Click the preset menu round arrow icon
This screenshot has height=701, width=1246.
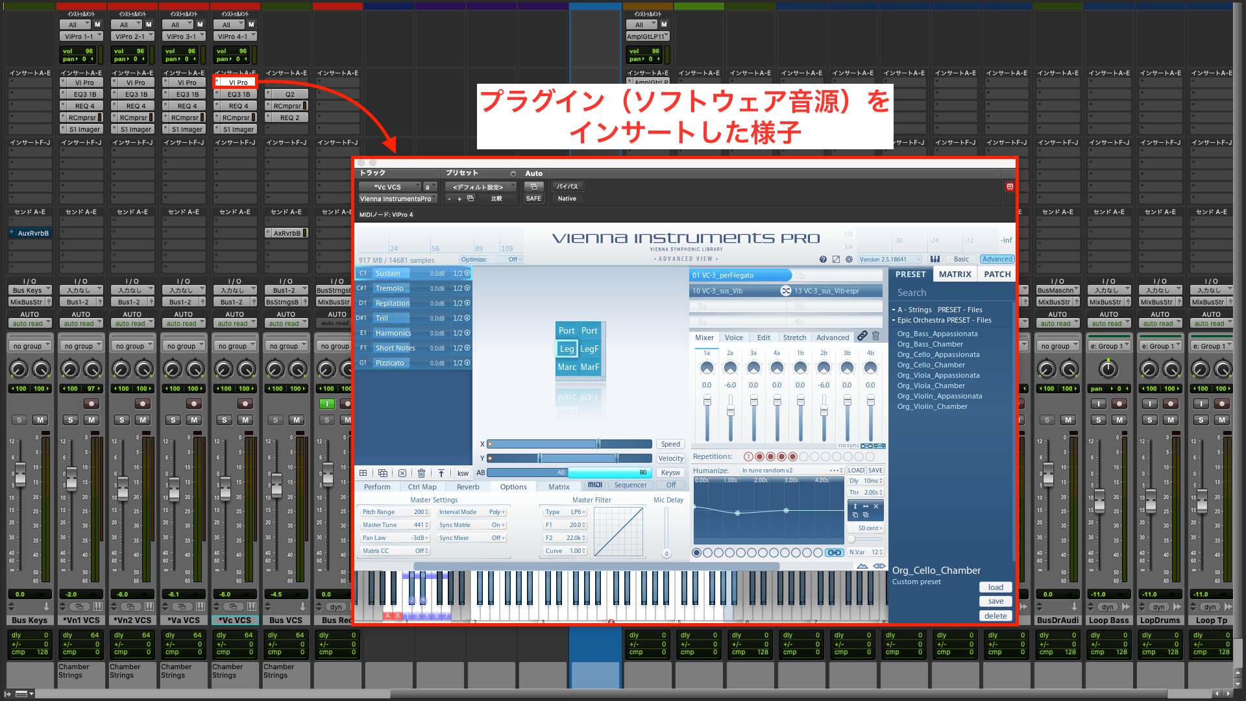click(513, 174)
